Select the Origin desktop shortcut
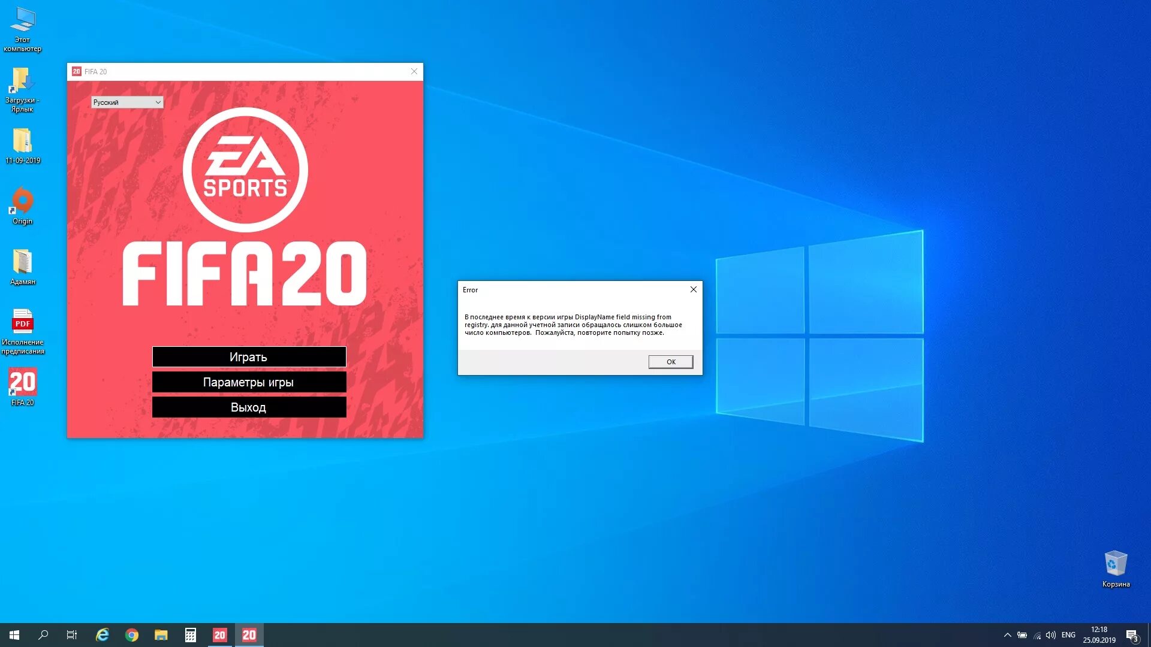Screen dimensions: 1151x647 click(23, 206)
